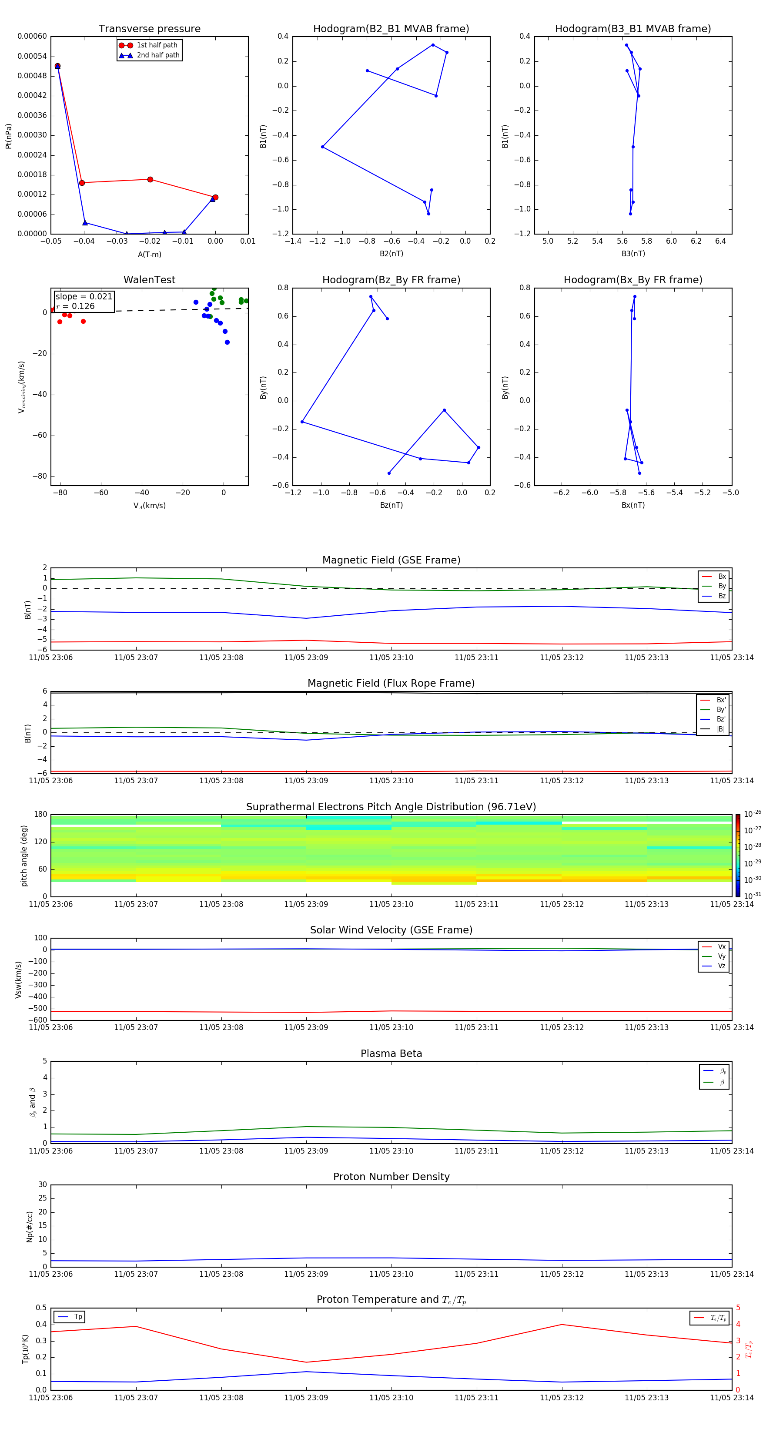Click 'Magnetic Field (Flux Rope Frame)' title
The image size is (783, 1436).
(x=391, y=684)
